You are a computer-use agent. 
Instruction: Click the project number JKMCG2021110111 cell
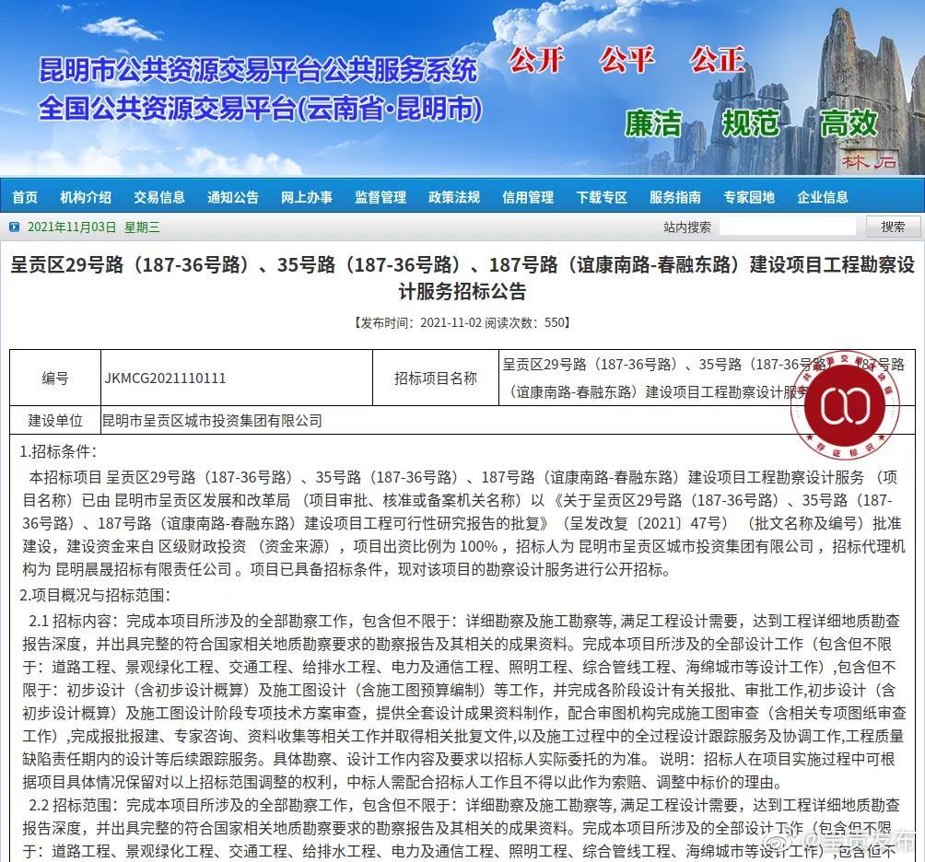237,378
